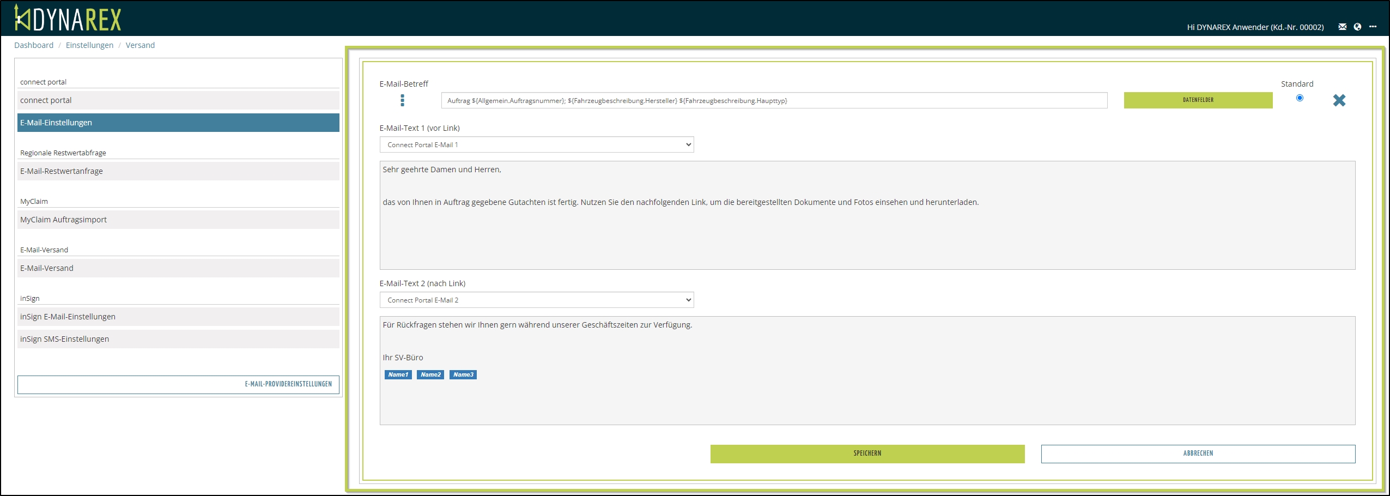Open E-Mail-Einstellungen in the sidebar

point(178,123)
